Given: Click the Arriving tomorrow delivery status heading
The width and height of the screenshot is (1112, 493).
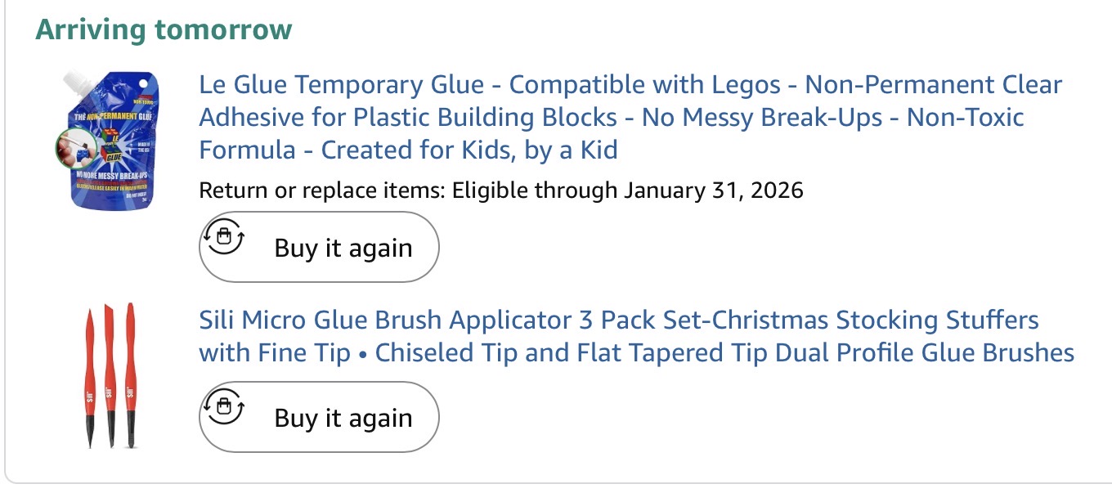Looking at the screenshot, I should click(x=164, y=30).
